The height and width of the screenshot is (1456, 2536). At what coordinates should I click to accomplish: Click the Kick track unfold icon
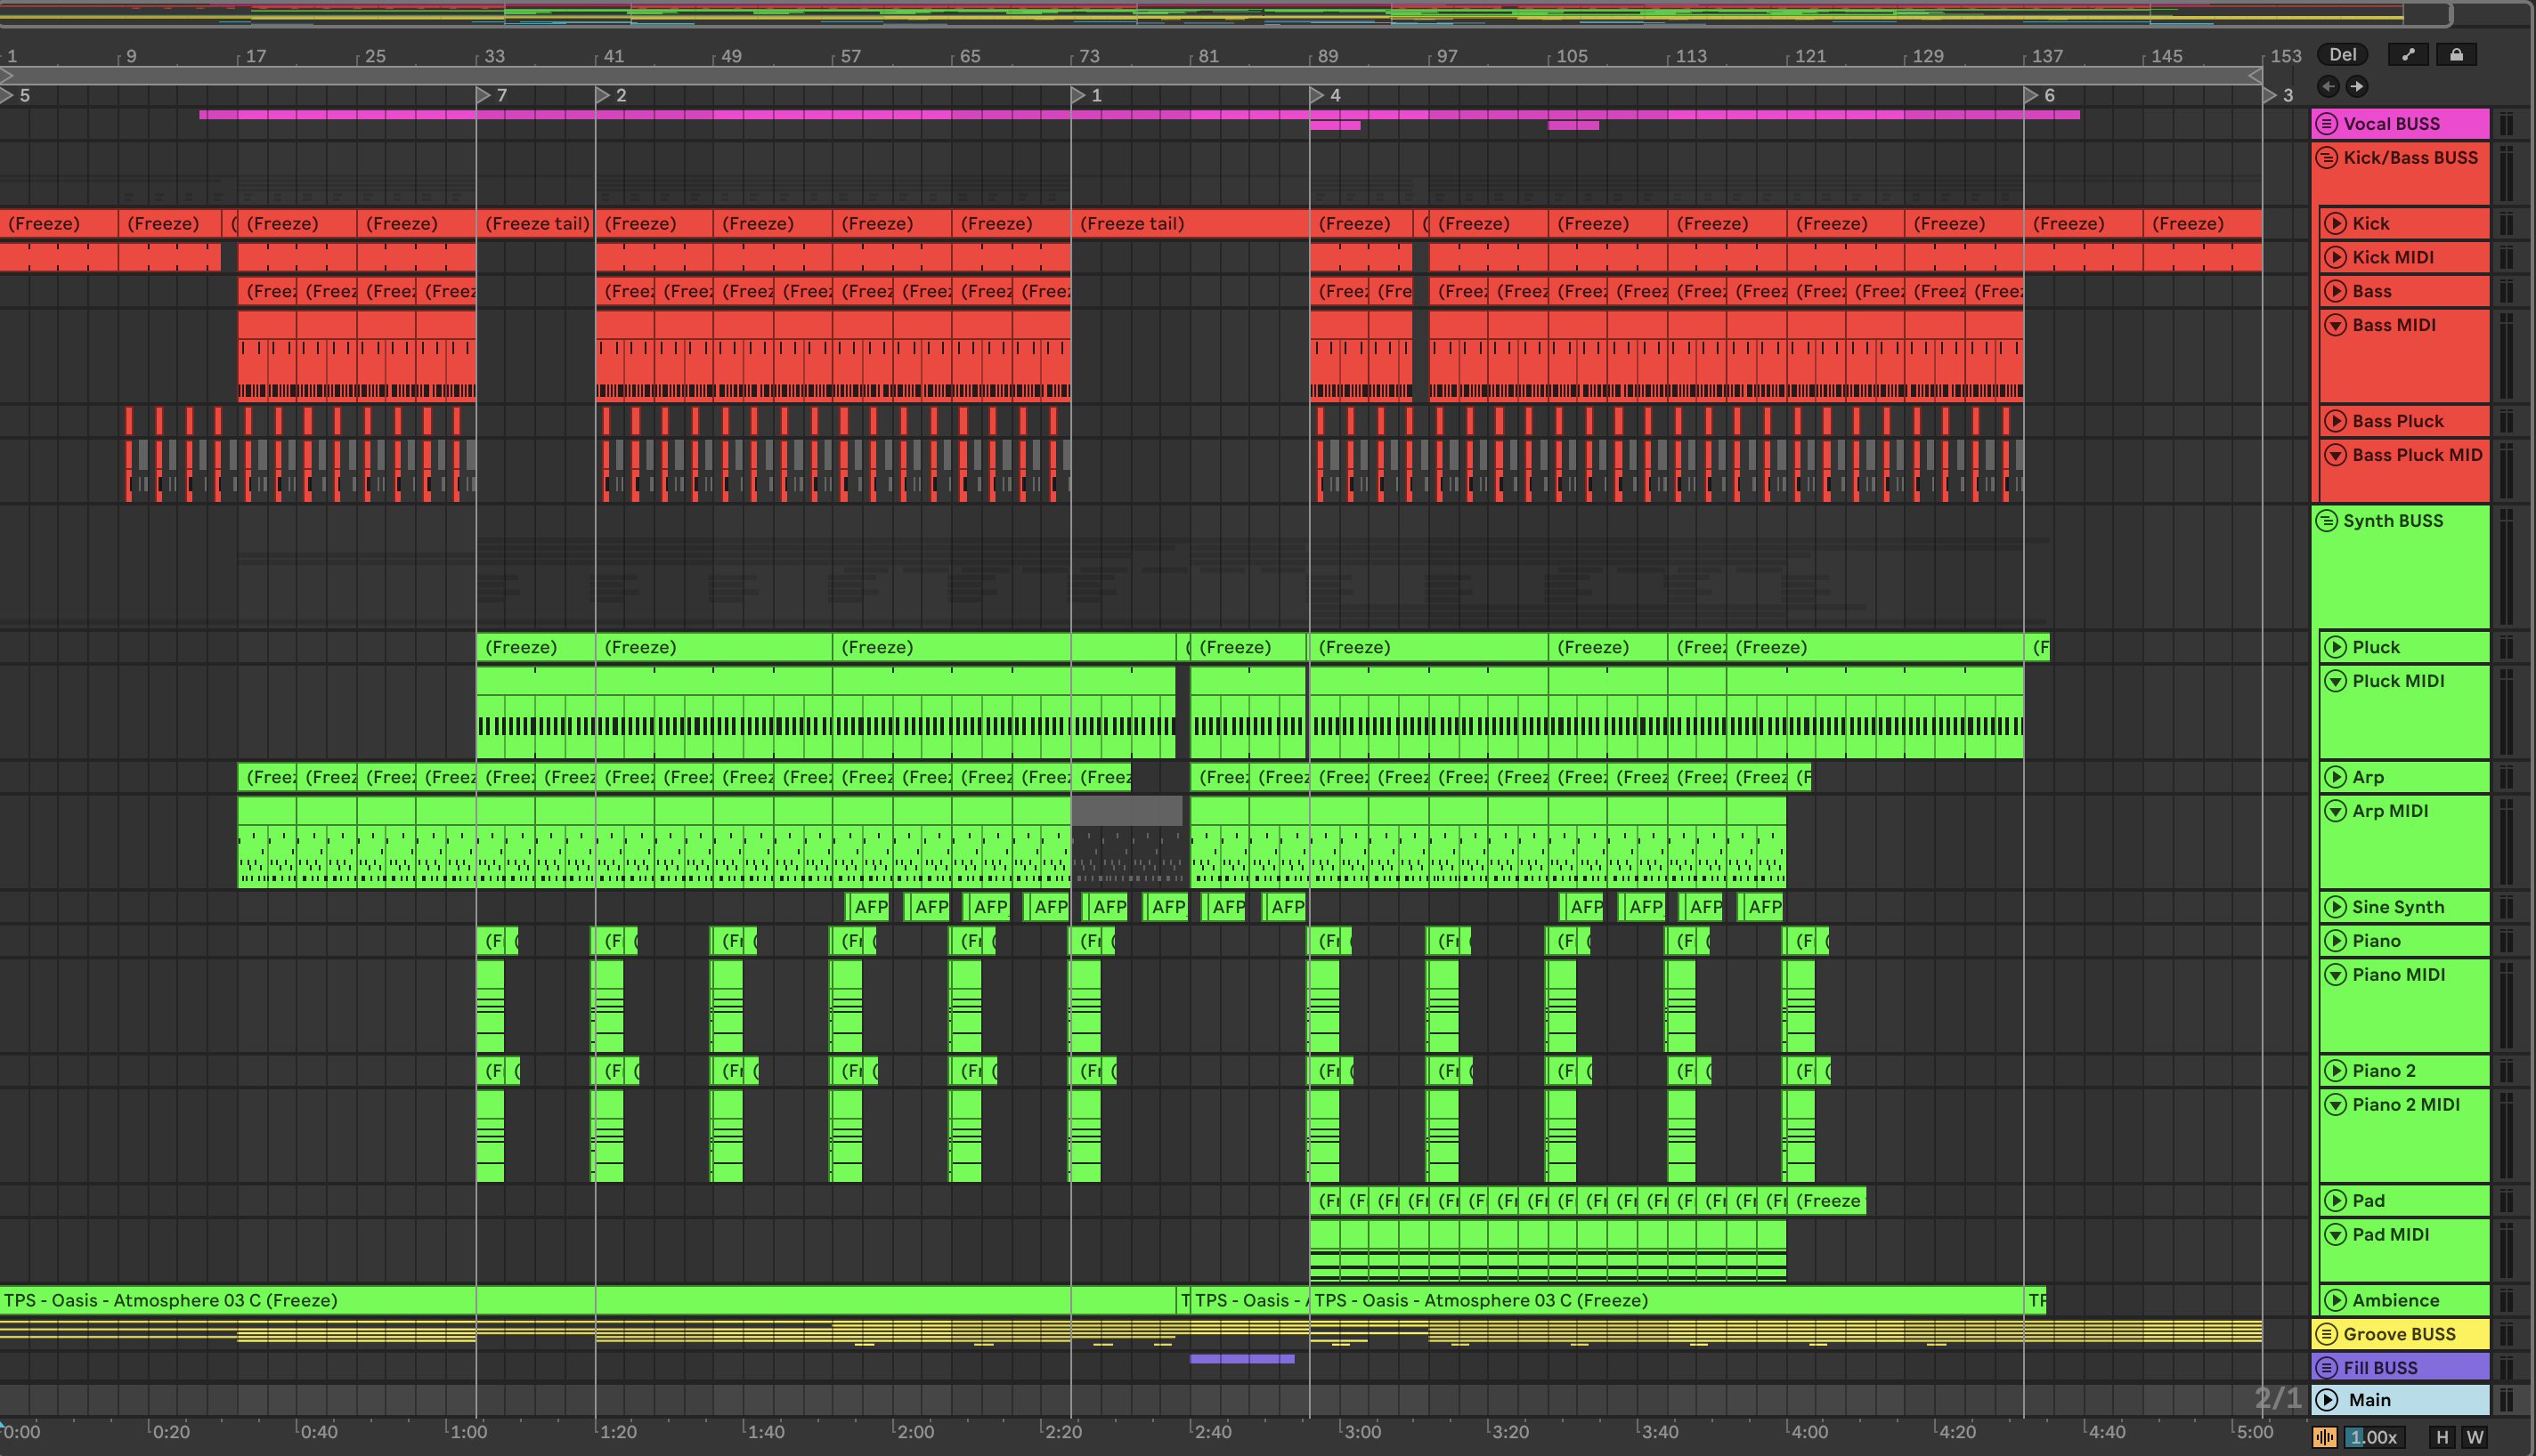pos(2336,224)
